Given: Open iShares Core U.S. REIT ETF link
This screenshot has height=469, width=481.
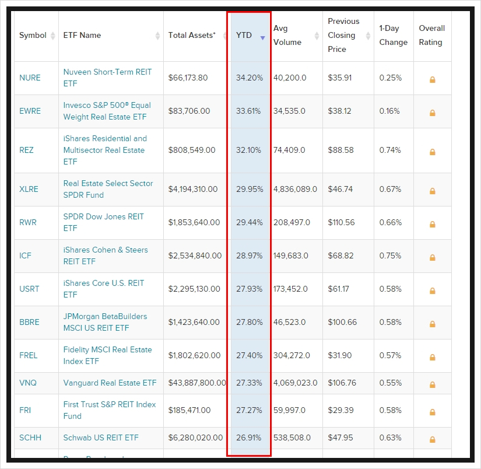Looking at the screenshot, I should (x=104, y=289).
